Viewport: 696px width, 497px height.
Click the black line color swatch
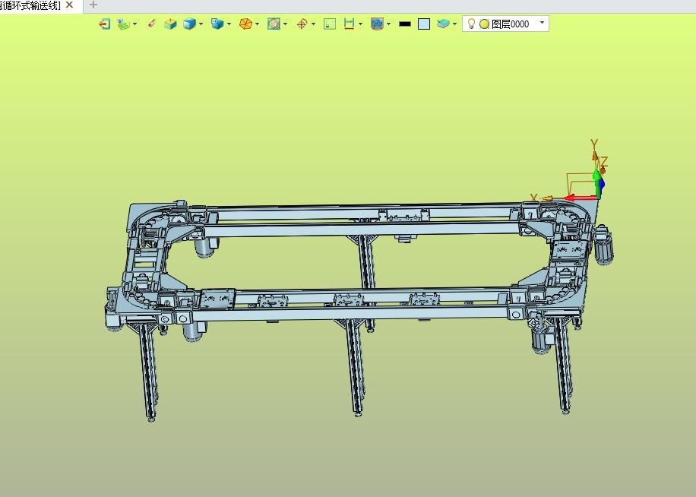[x=405, y=24]
